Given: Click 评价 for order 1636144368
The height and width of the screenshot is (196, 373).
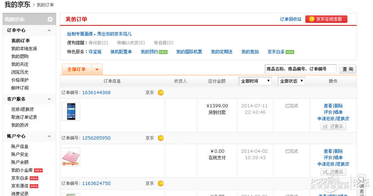Looking at the screenshot, I should pos(328,112).
